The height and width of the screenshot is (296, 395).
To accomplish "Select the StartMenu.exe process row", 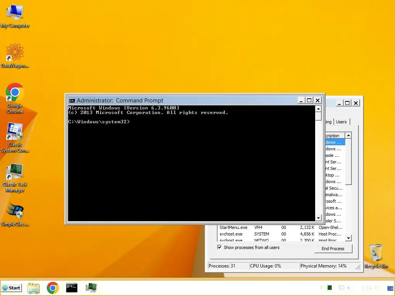I will coord(281,227).
